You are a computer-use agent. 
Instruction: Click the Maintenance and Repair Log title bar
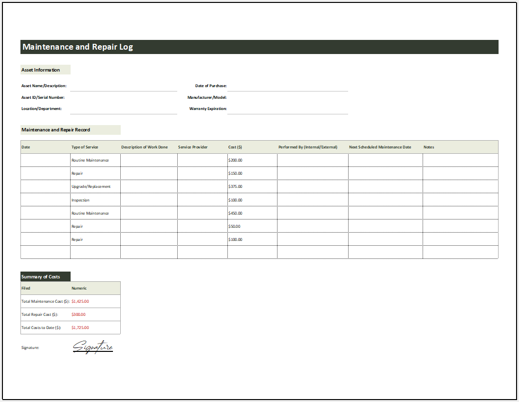(259, 47)
